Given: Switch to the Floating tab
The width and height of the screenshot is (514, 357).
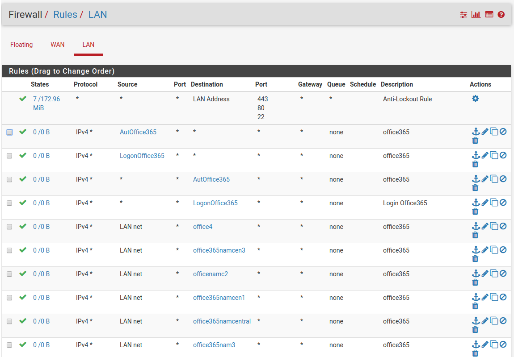Looking at the screenshot, I should [x=21, y=45].
